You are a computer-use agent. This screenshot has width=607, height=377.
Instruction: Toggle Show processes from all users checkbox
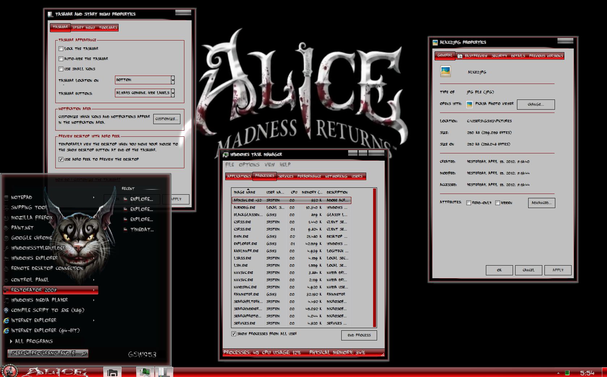(234, 334)
